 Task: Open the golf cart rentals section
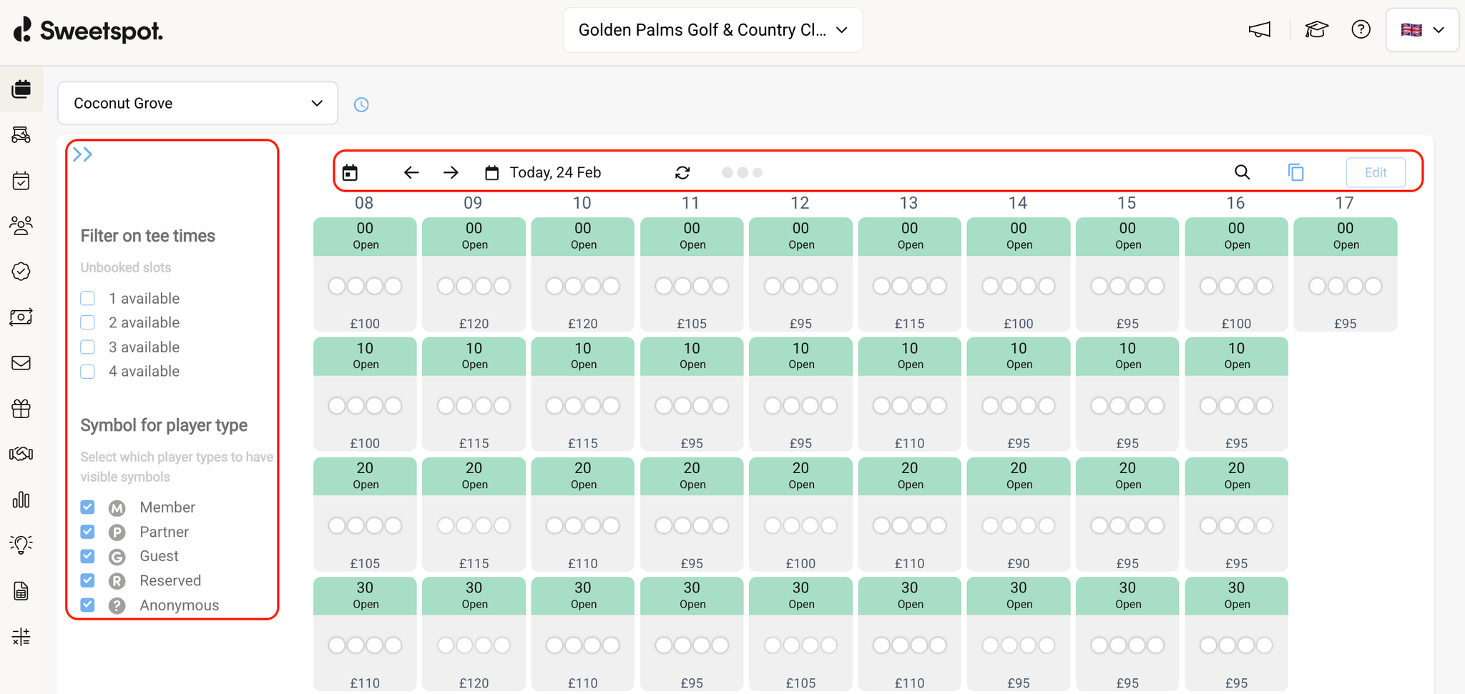pyautogui.click(x=21, y=135)
